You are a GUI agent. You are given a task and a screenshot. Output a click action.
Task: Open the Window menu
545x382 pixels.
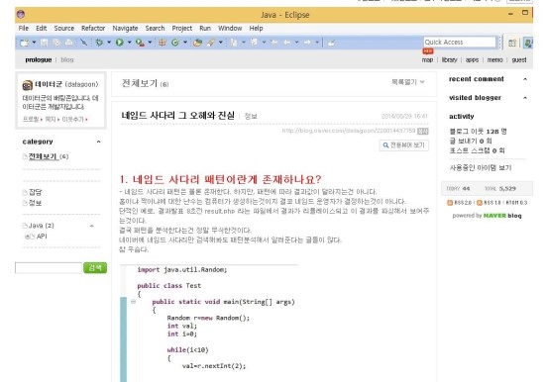(x=230, y=28)
